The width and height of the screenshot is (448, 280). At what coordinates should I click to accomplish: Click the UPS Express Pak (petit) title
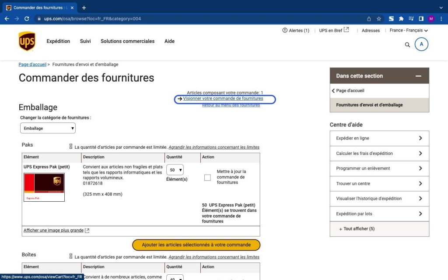point(46,167)
